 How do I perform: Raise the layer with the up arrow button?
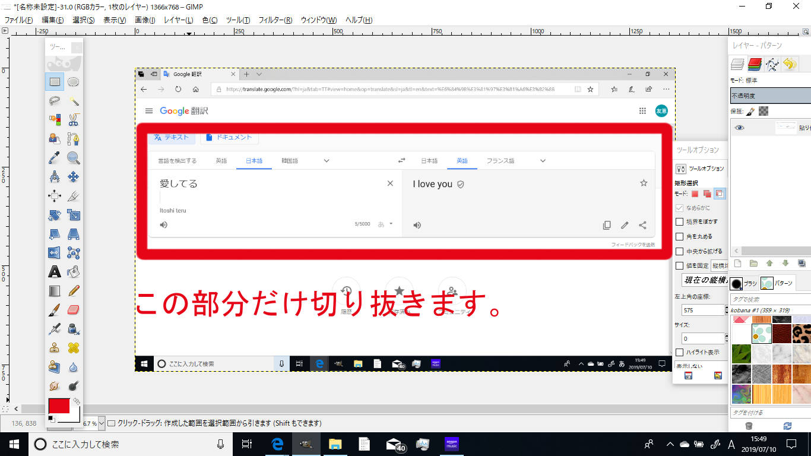click(769, 263)
